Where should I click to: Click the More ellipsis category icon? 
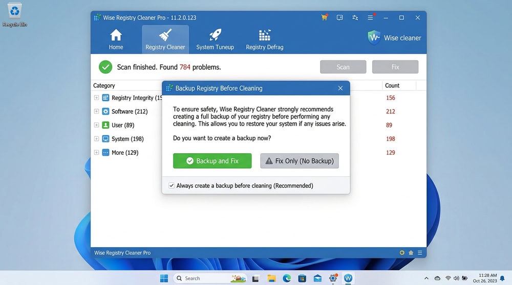click(105, 152)
